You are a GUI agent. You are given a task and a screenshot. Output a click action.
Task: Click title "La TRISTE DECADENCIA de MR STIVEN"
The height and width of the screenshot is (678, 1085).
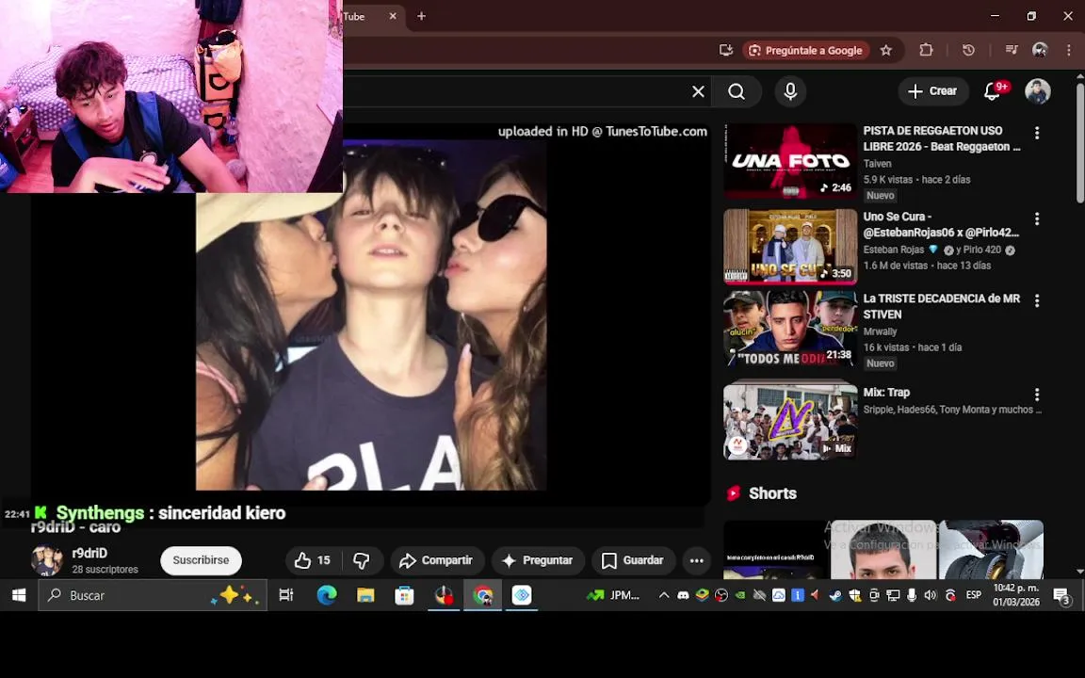pos(941,306)
